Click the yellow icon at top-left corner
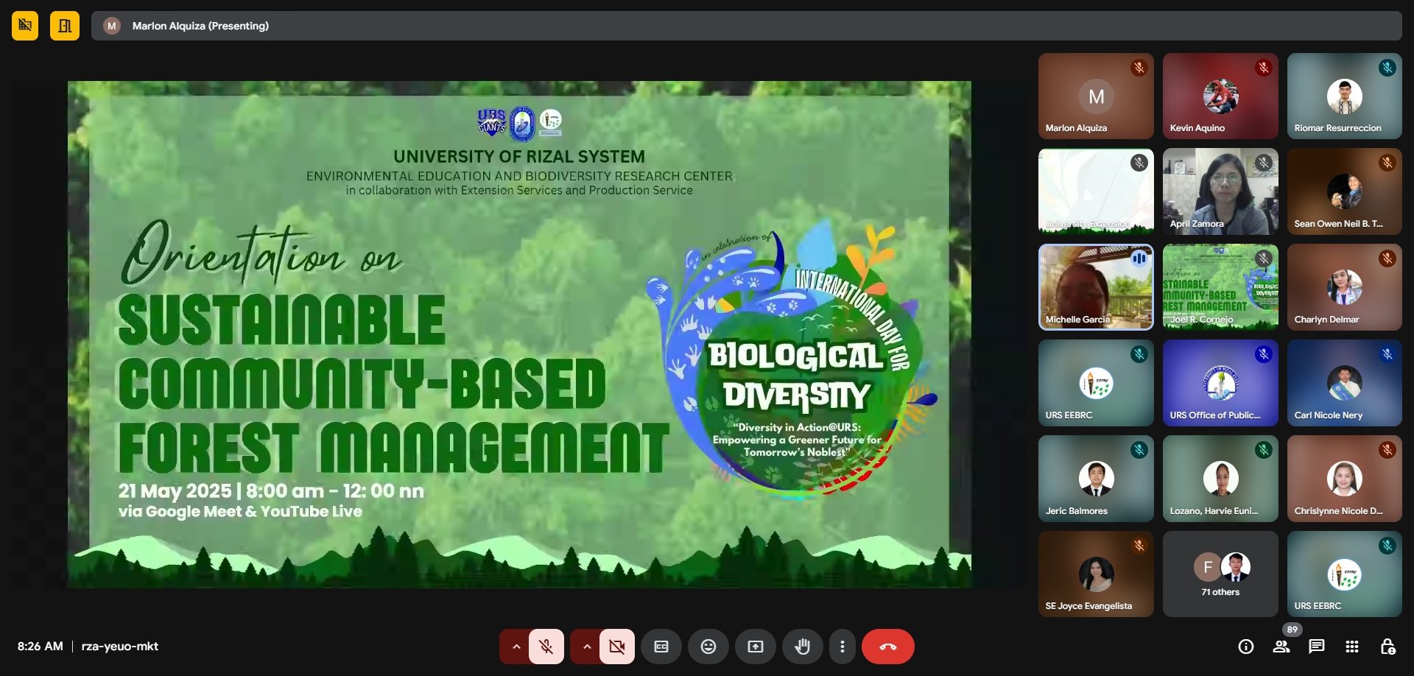This screenshot has width=1414, height=676. pos(25,26)
